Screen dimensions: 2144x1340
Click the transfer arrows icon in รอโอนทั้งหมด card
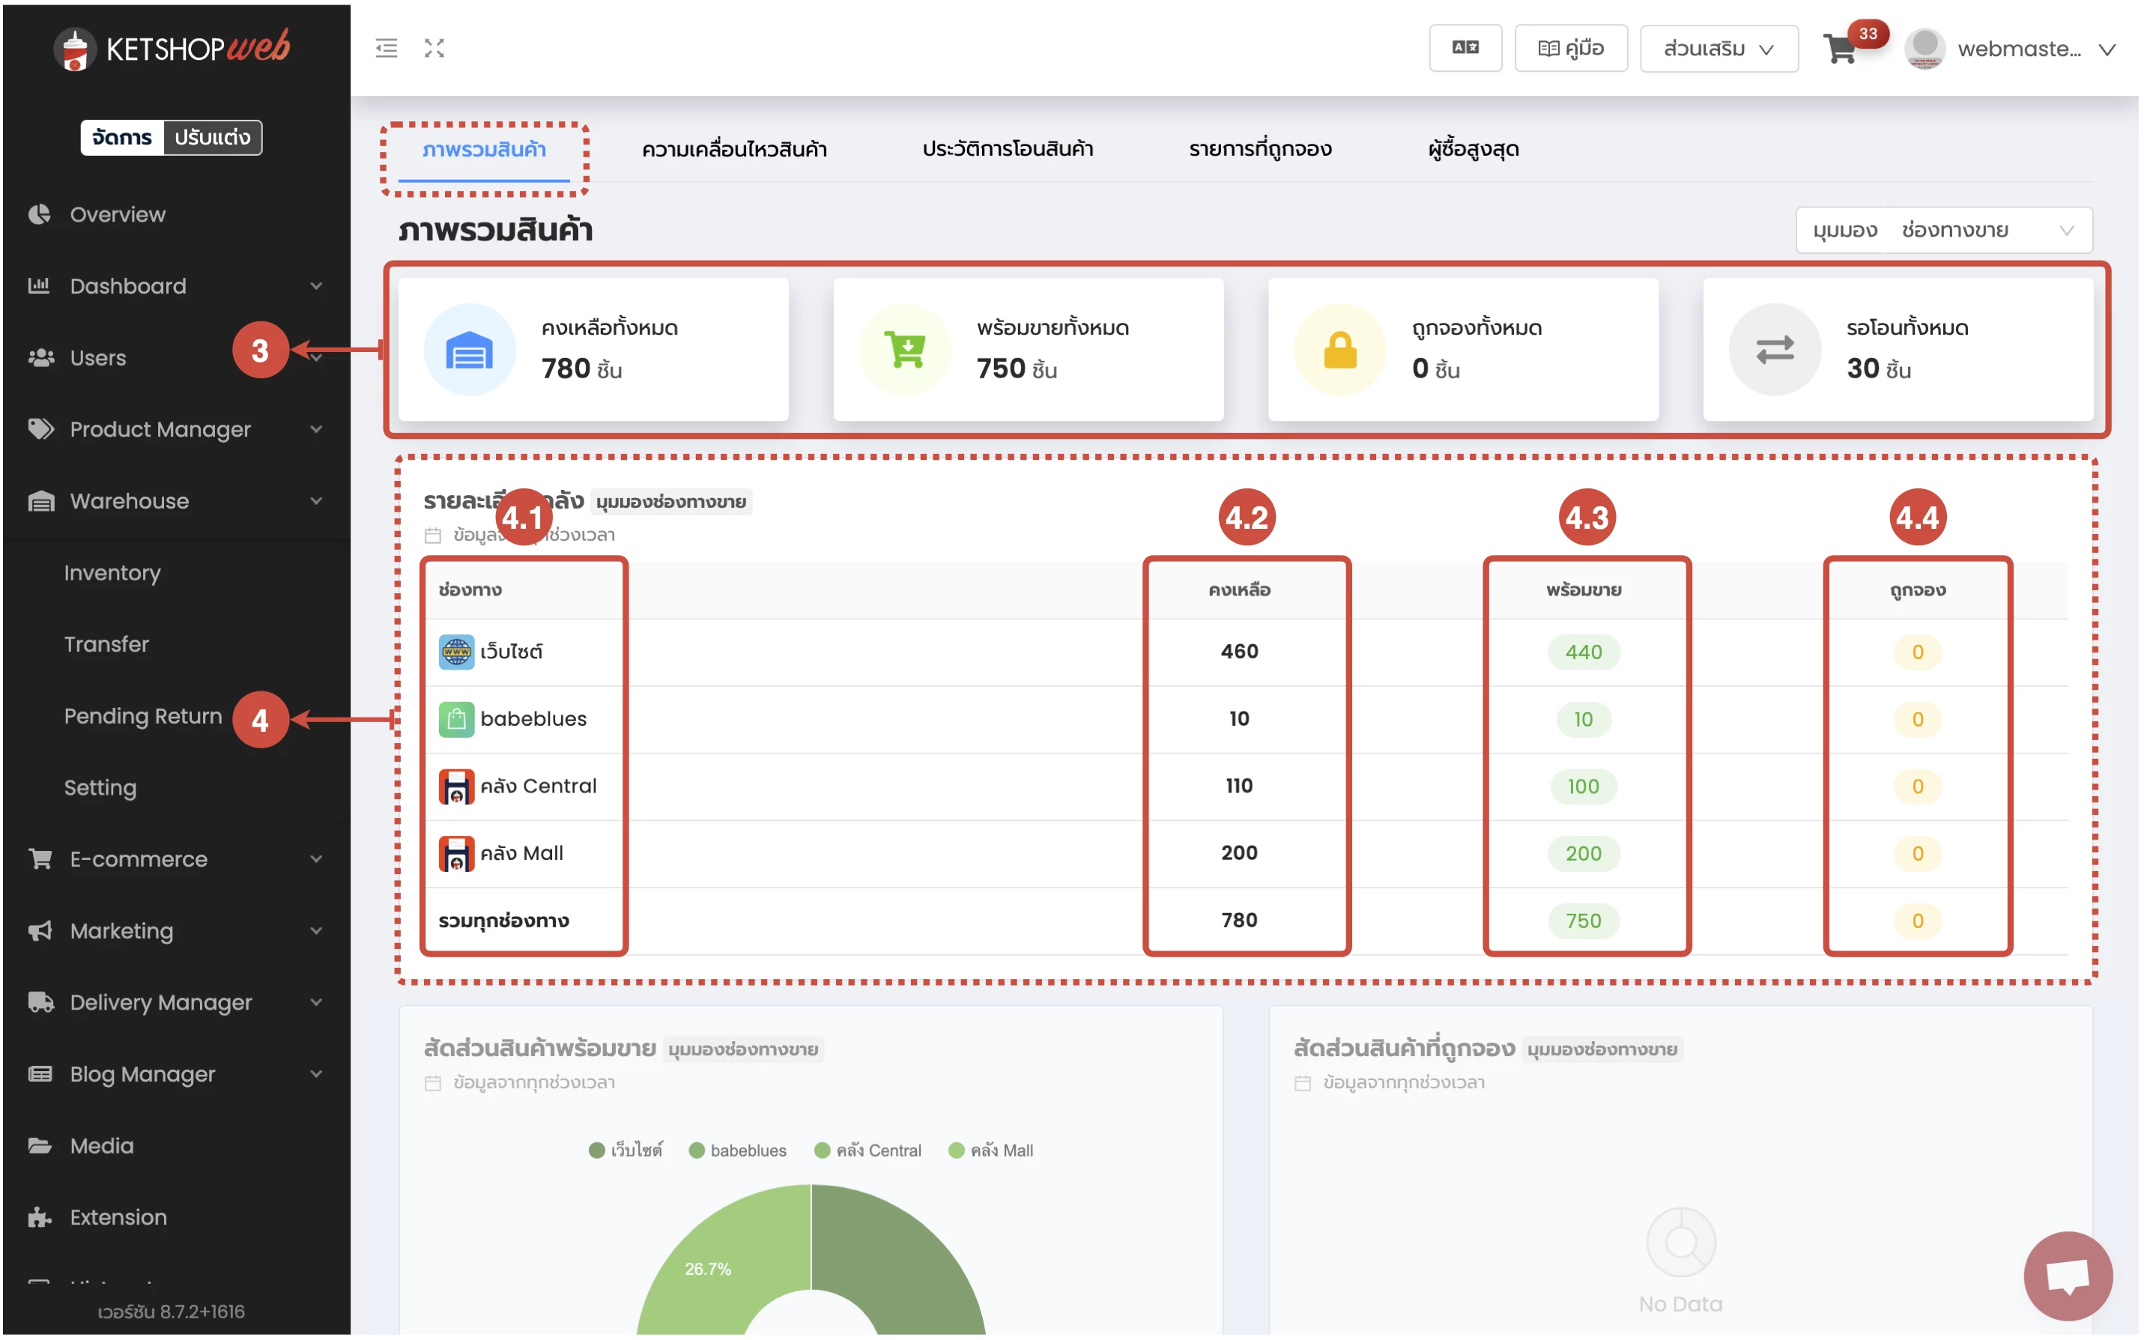pos(1777,351)
